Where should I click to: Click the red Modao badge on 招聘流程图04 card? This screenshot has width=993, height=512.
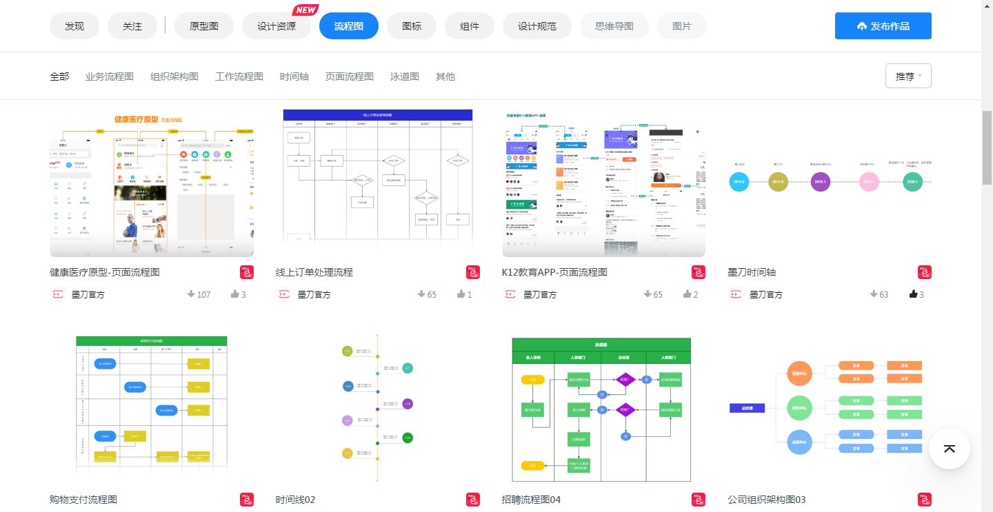pyautogui.click(x=699, y=500)
